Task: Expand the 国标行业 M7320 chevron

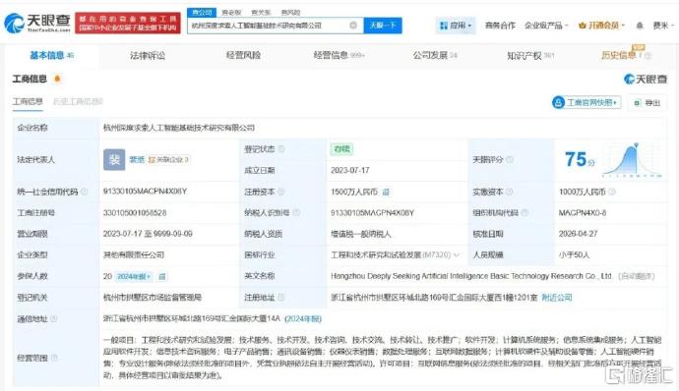Action: [x=457, y=255]
